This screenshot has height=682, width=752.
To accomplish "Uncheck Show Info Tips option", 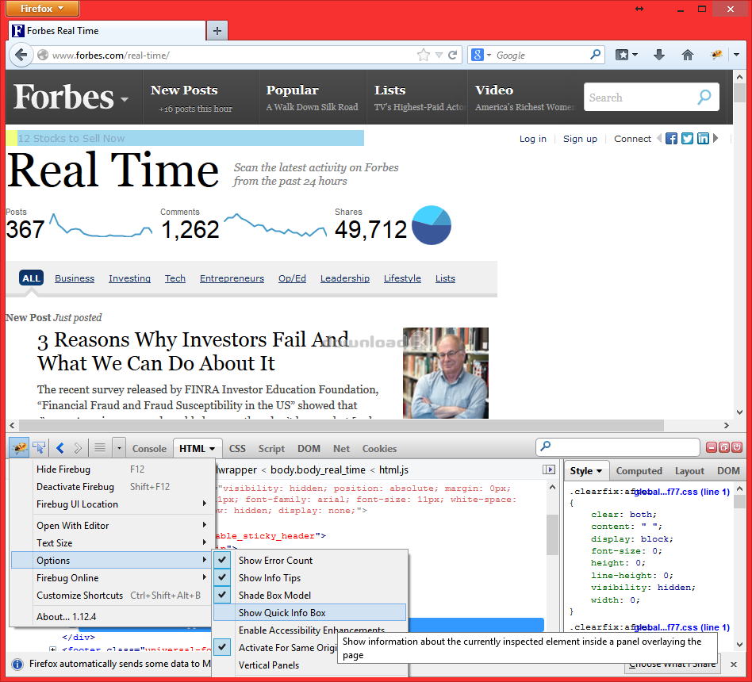I will tap(310, 577).
